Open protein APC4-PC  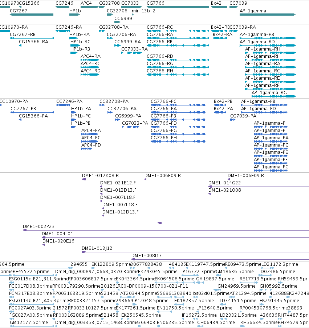coord(91,138)
